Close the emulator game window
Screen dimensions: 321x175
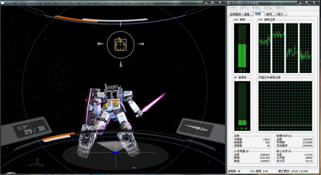click(220, 3)
